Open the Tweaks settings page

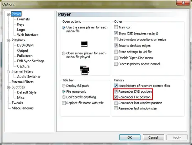tap(17, 103)
